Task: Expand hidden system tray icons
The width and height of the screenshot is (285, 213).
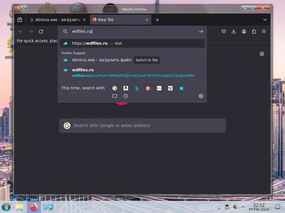Action: (x=243, y=207)
